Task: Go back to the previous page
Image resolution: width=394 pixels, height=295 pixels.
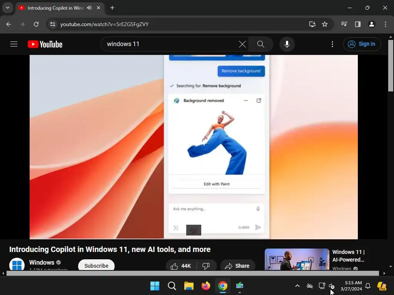Action: point(8,24)
